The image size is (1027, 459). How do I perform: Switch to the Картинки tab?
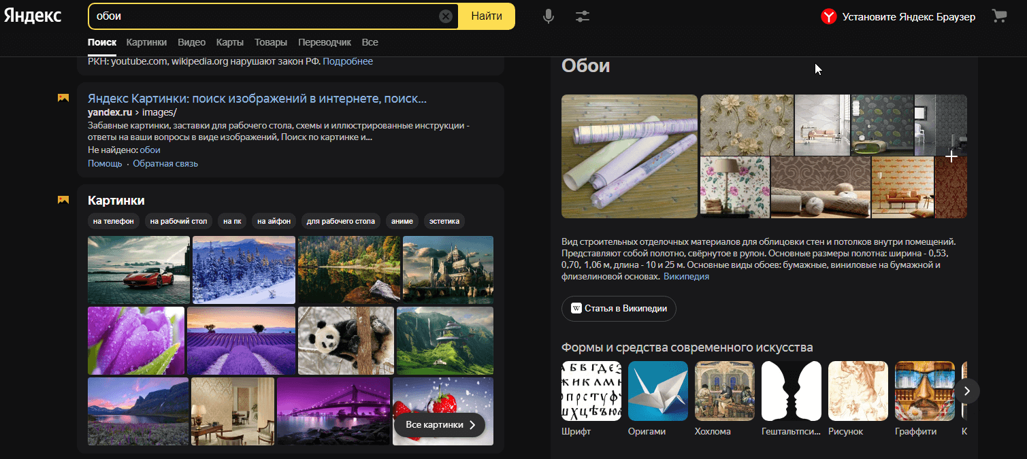[x=146, y=42]
